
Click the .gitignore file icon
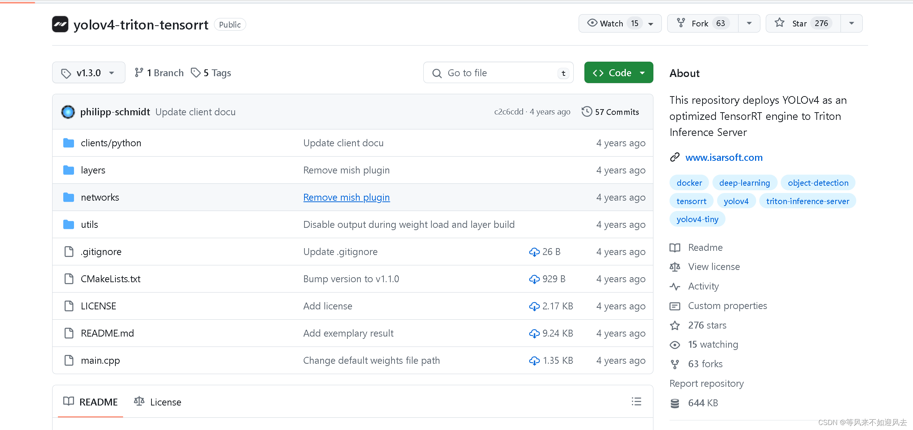(69, 252)
